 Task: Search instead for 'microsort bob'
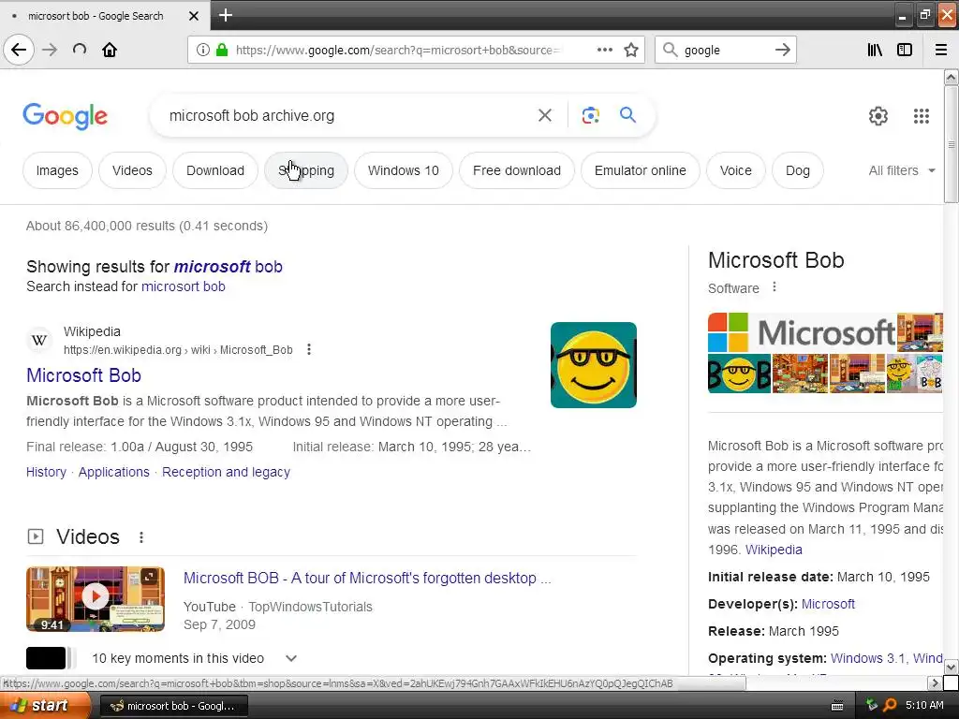coord(184,286)
